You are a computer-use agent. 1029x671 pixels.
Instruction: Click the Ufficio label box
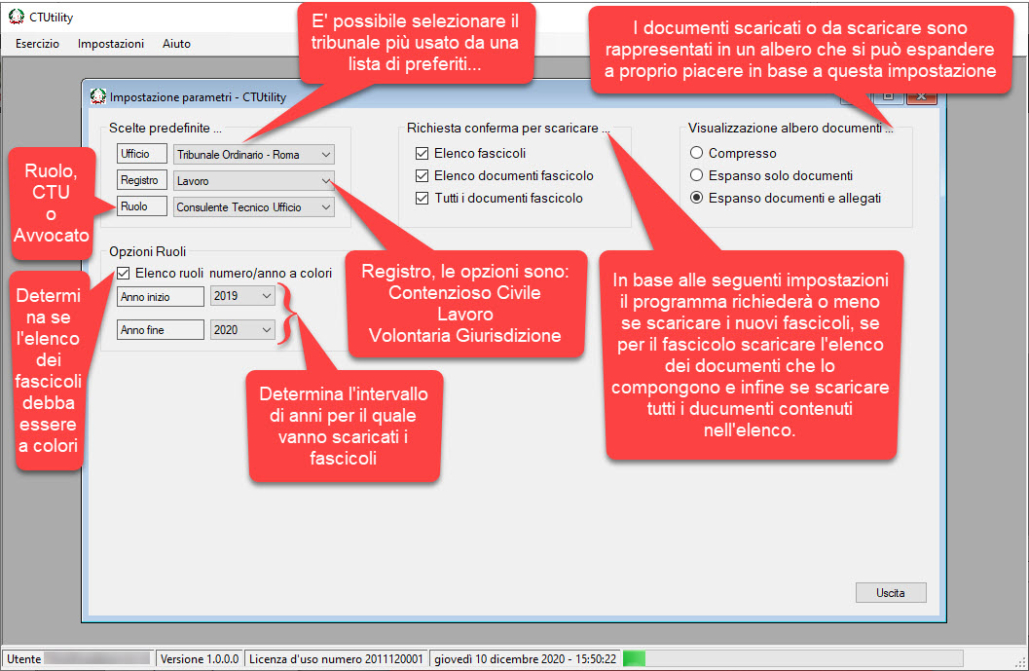coord(142,154)
